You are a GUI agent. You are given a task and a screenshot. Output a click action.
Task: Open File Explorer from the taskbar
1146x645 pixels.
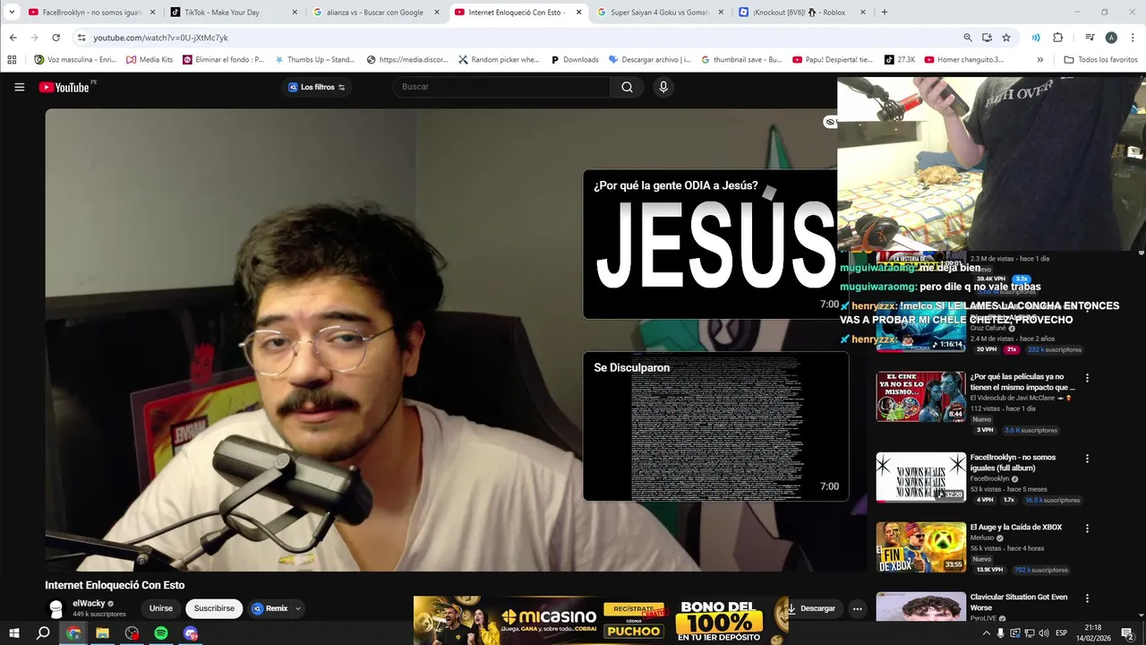click(x=102, y=633)
